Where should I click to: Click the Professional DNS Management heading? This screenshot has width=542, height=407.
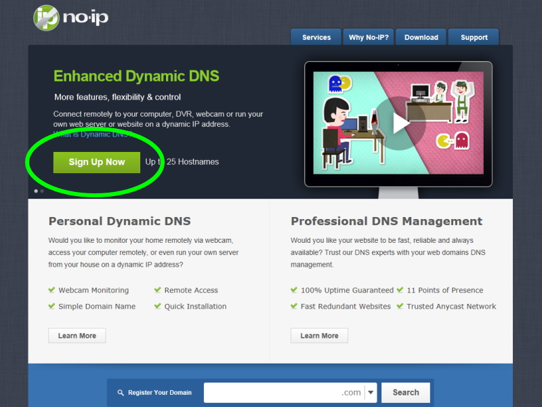coord(386,221)
